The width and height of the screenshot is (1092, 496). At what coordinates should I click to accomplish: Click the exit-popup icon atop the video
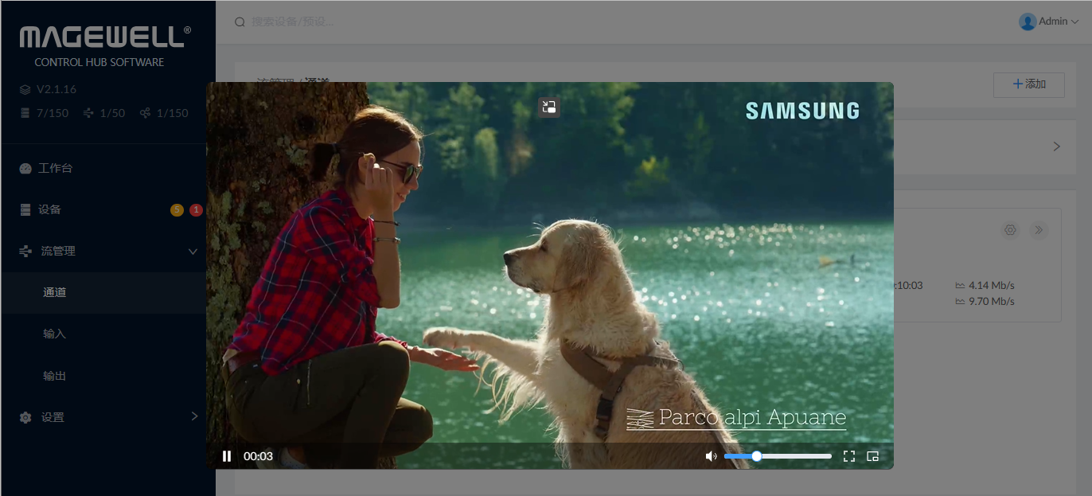click(x=549, y=107)
